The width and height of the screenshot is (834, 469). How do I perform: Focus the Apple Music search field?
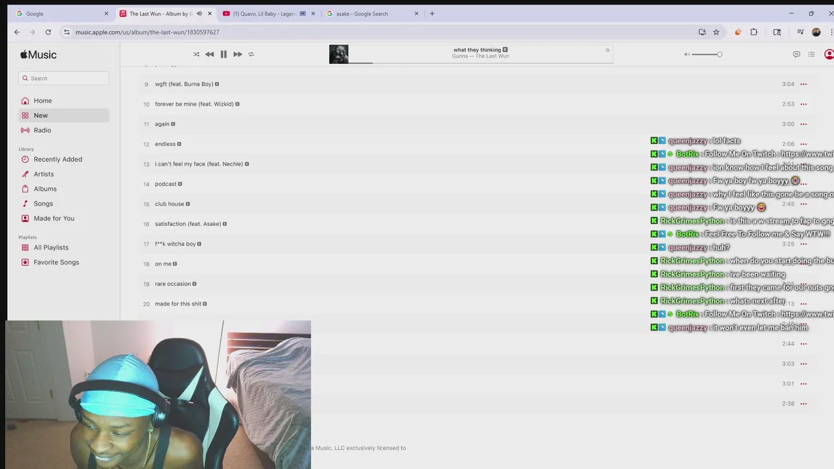point(64,78)
